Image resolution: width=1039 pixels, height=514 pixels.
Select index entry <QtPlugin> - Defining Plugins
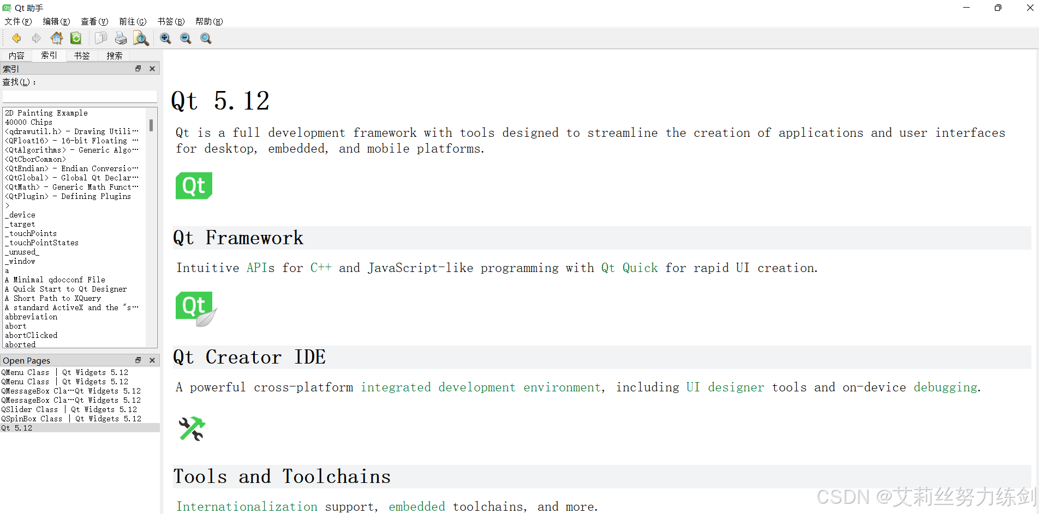[x=68, y=196]
